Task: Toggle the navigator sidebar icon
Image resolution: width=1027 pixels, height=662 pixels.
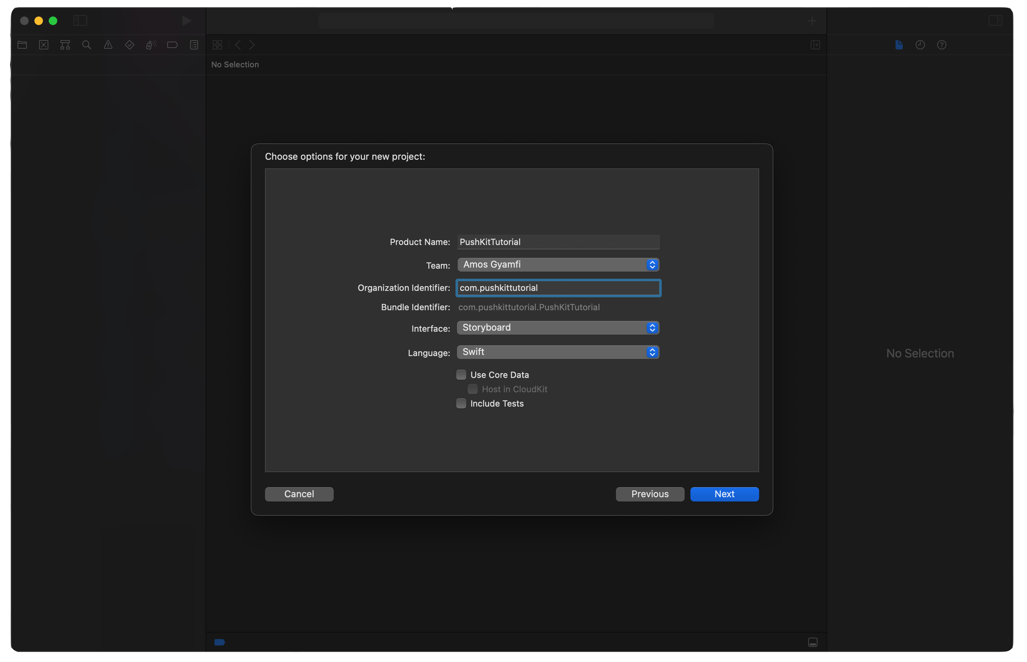Action: click(x=80, y=21)
